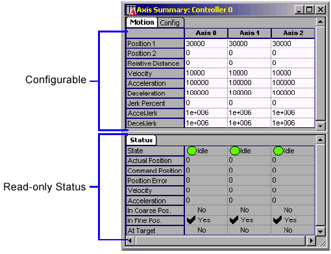331x254 pixels.
Task: Edit the Axis 2 configurable Velocity value 10000
Action: click(x=293, y=73)
